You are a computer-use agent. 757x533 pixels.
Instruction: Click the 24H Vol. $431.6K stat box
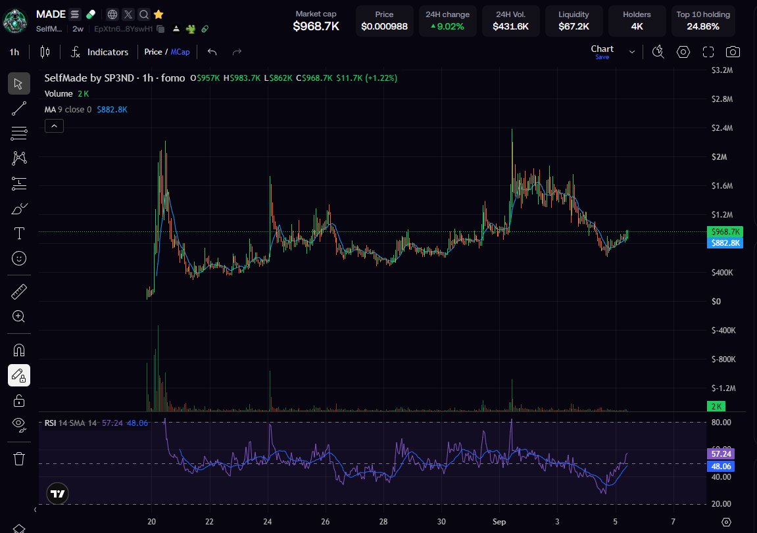pos(511,21)
